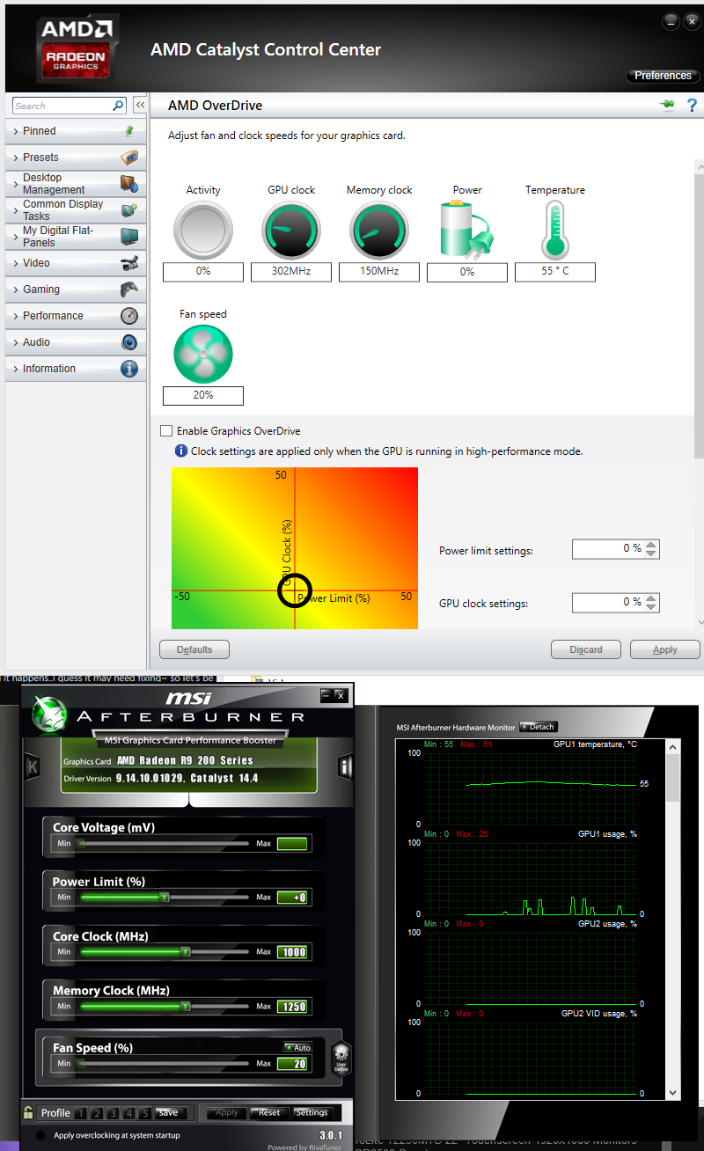Click the blue info icon beside clock settings note
The width and height of the screenshot is (704, 1151).
181,451
